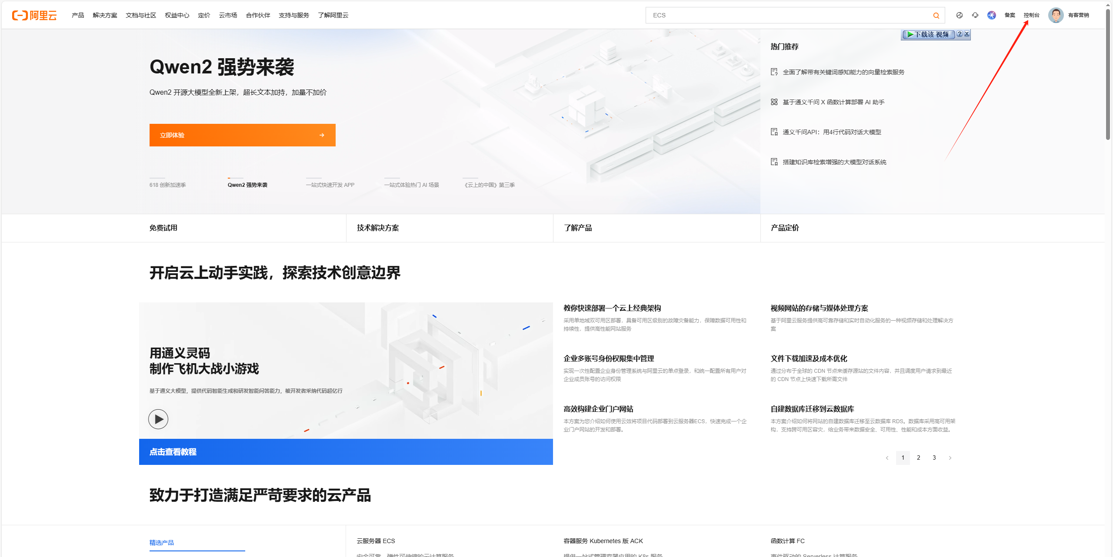Image resolution: width=1113 pixels, height=557 pixels.
Task: Select page 1 in pagination
Action: 903,458
